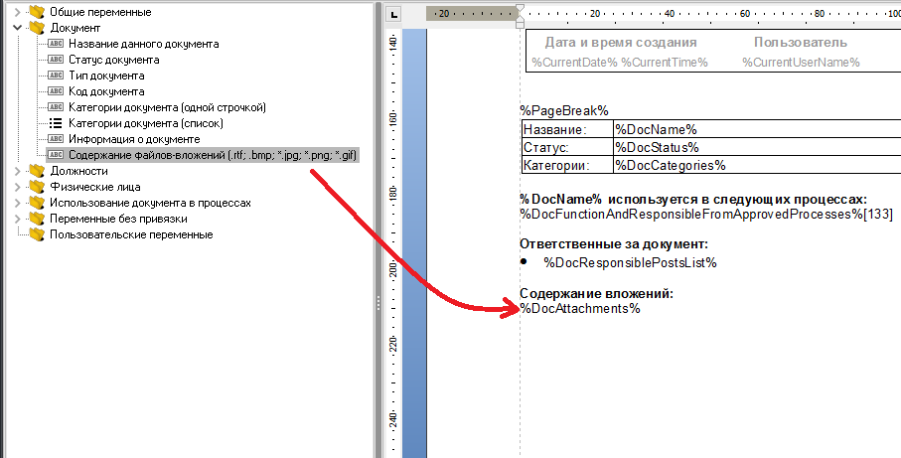Image resolution: width=901 pixels, height=458 pixels.
Task: Click the list icon for Категории документа (список)
Action: tap(55, 123)
